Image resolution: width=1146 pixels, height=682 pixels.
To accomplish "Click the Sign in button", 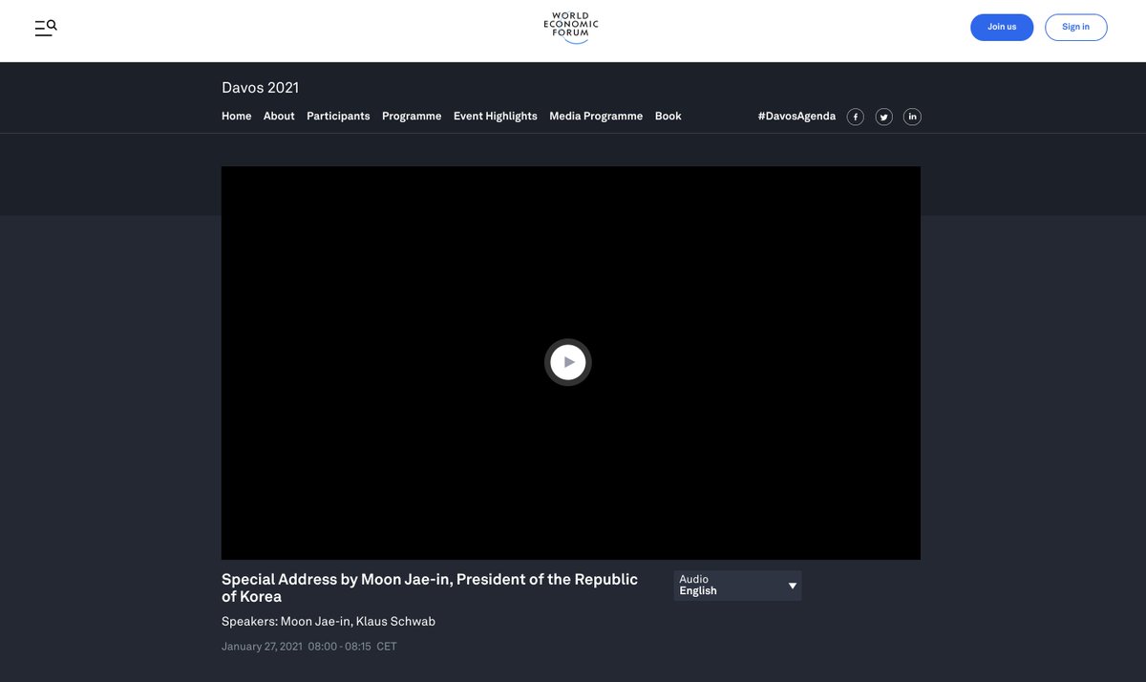I will click(1075, 27).
